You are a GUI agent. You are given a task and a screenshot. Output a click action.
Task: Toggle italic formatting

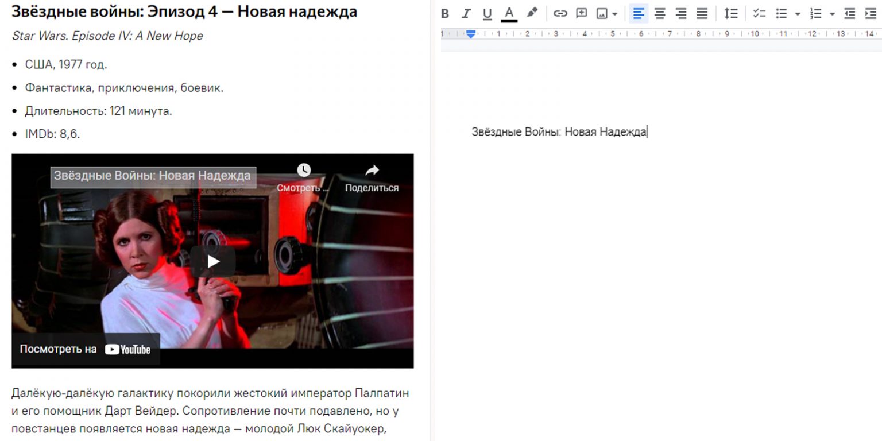(466, 13)
